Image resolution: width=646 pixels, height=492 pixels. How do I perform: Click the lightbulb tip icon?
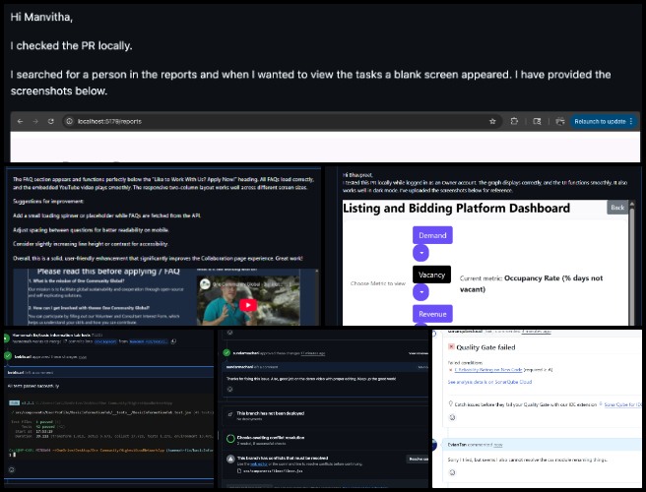450,404
